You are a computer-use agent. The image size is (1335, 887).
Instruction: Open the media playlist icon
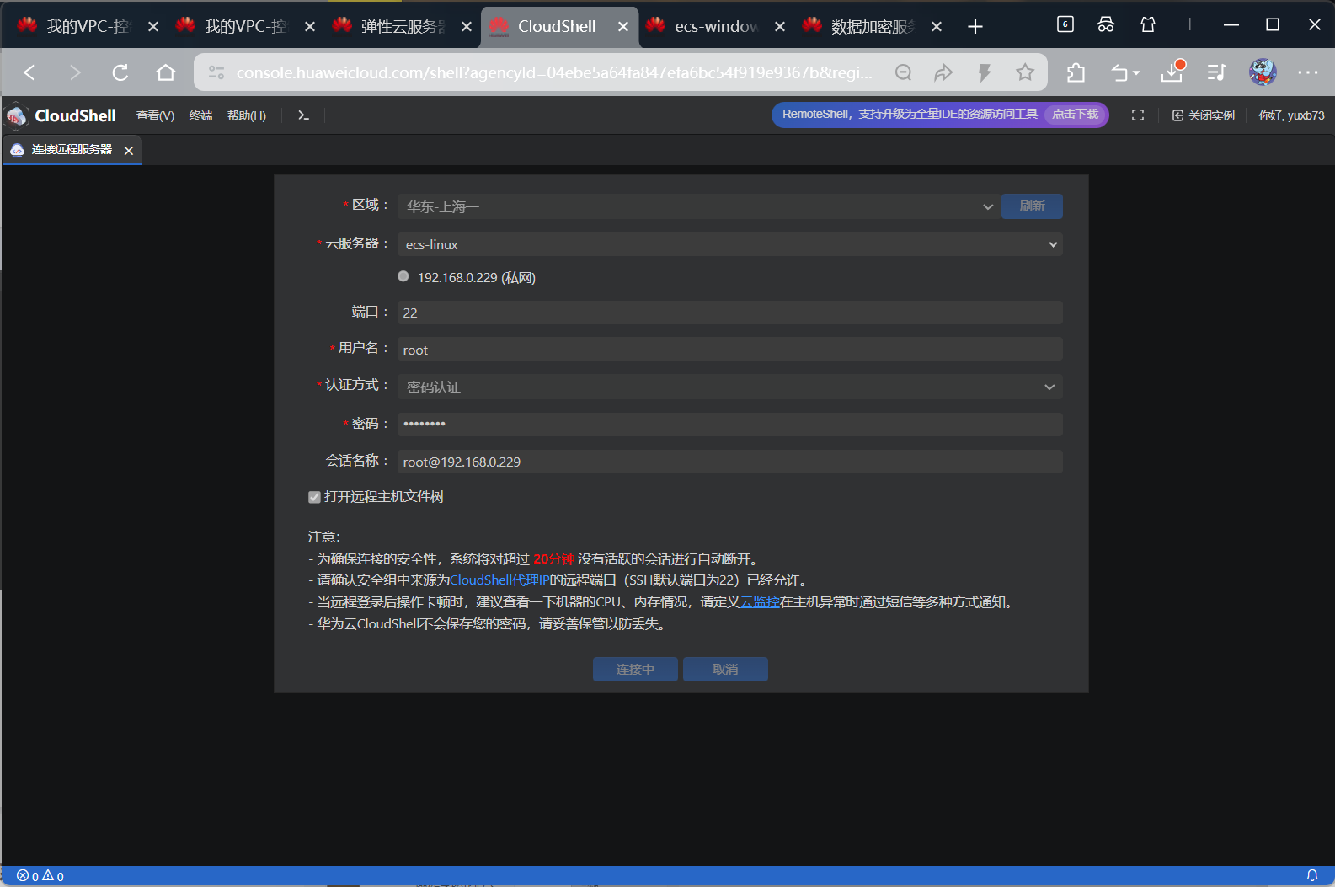(1216, 72)
